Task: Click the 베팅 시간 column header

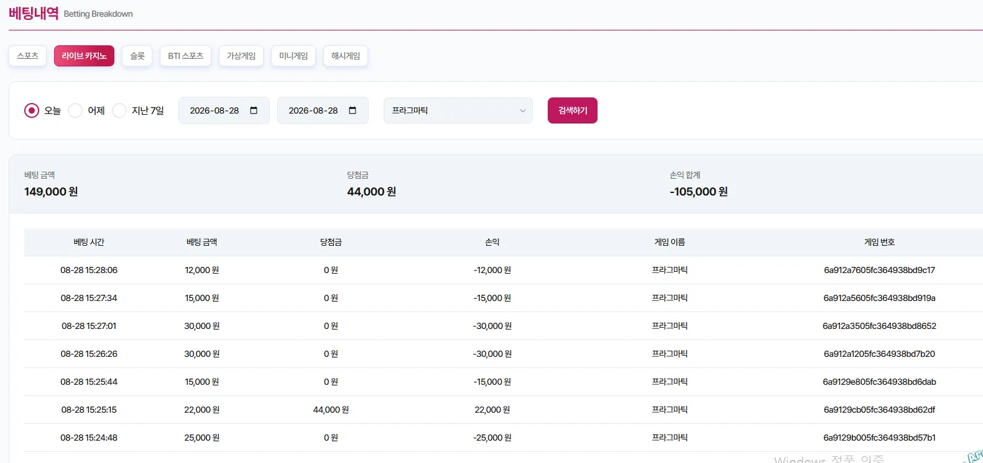Action: (x=89, y=242)
